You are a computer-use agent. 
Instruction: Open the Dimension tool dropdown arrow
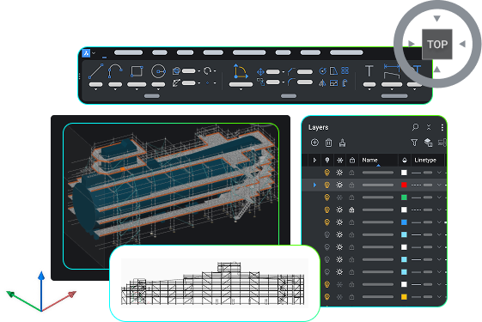point(392,89)
